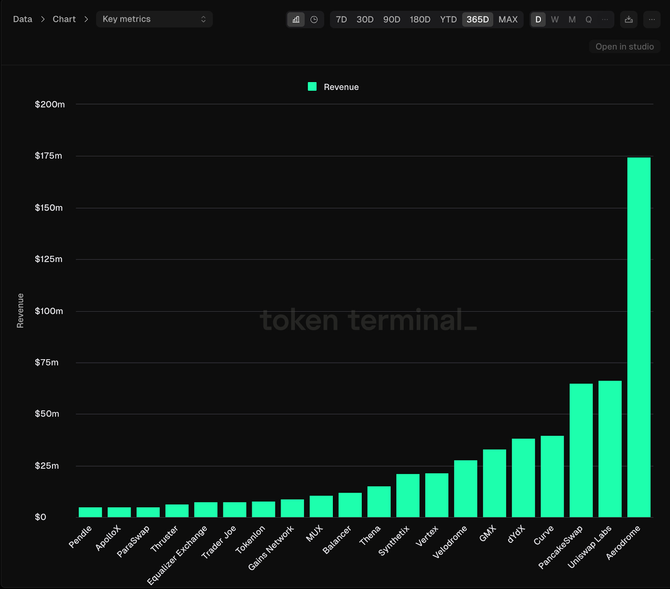Select the YTD time range
This screenshot has height=589, width=670.
click(448, 20)
